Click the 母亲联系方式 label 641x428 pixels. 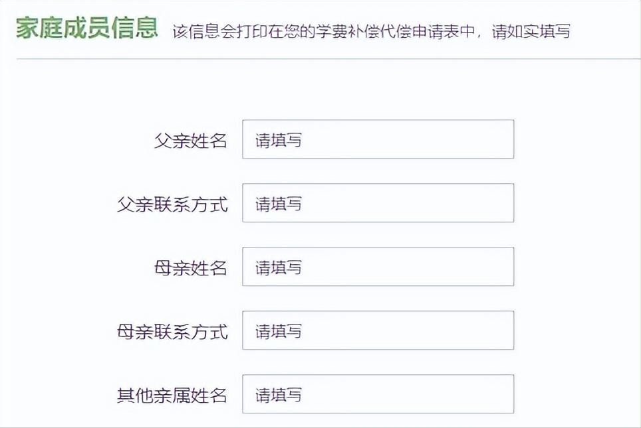[x=172, y=331]
